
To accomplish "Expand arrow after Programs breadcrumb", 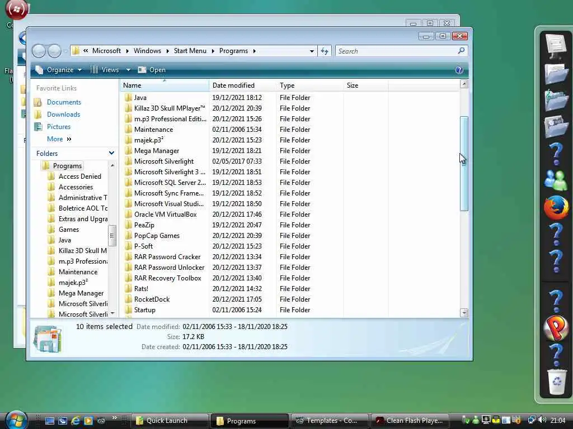I will pyautogui.click(x=255, y=51).
